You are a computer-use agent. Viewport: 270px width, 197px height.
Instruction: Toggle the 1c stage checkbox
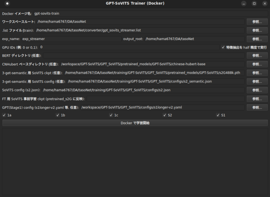coord(111,115)
